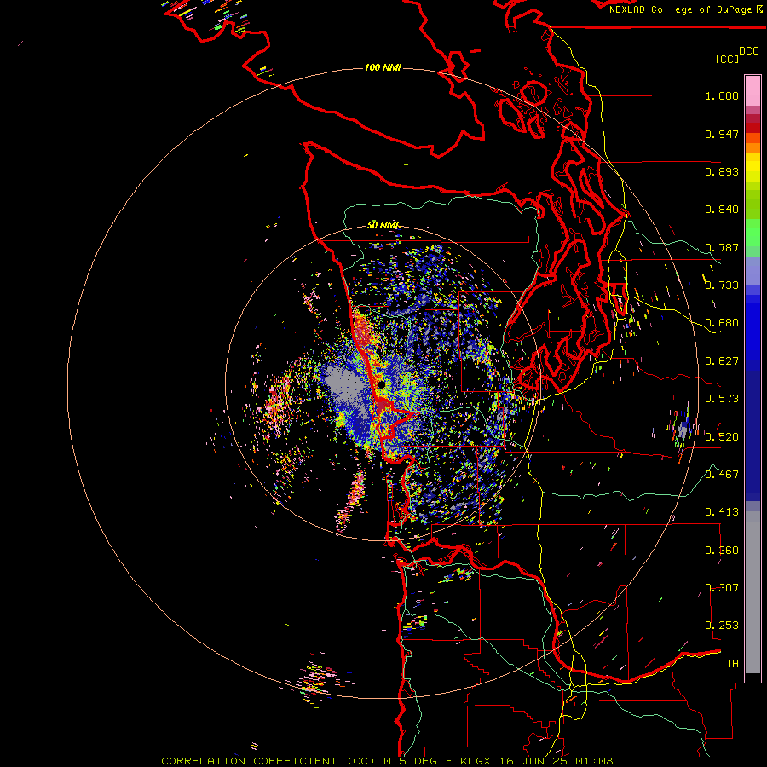This screenshot has height=767, width=767.
Task: Select the 0.893 scale value
Action: 722,171
